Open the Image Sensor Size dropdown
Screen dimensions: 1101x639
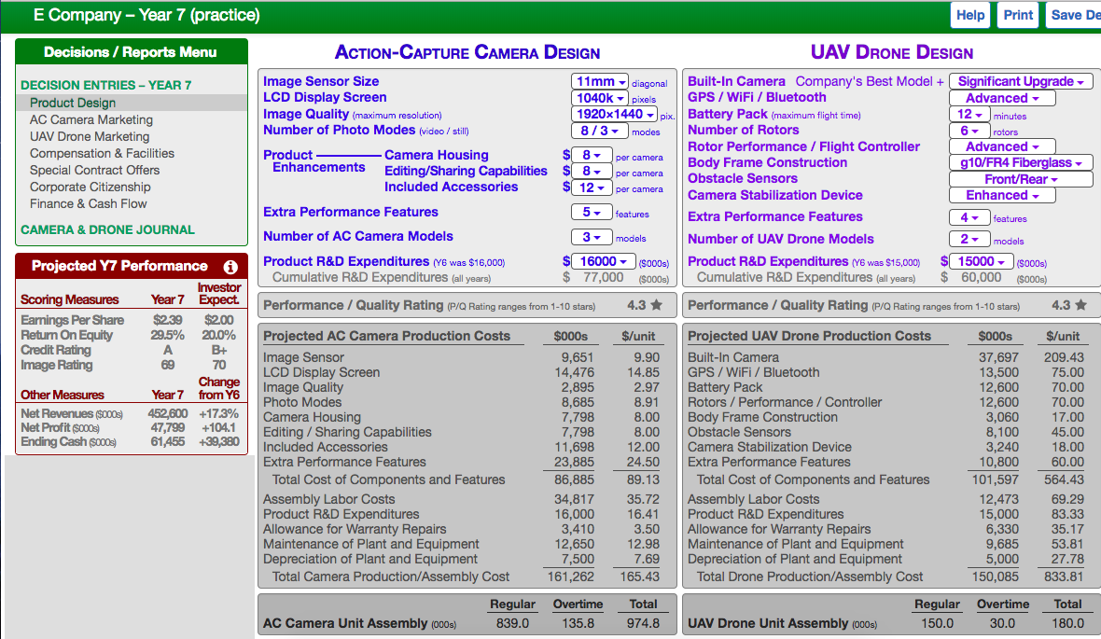pyautogui.click(x=600, y=81)
